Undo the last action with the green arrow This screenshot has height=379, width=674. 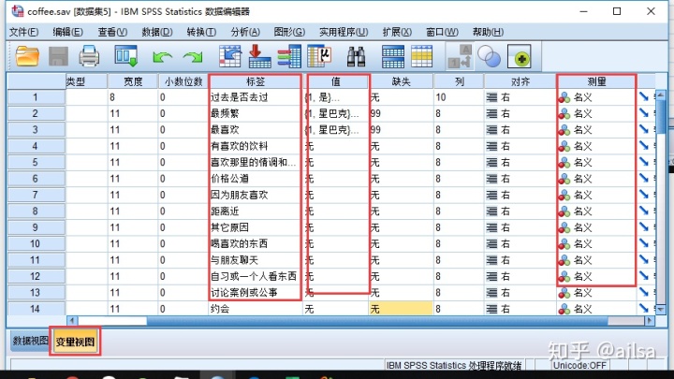[x=162, y=57]
